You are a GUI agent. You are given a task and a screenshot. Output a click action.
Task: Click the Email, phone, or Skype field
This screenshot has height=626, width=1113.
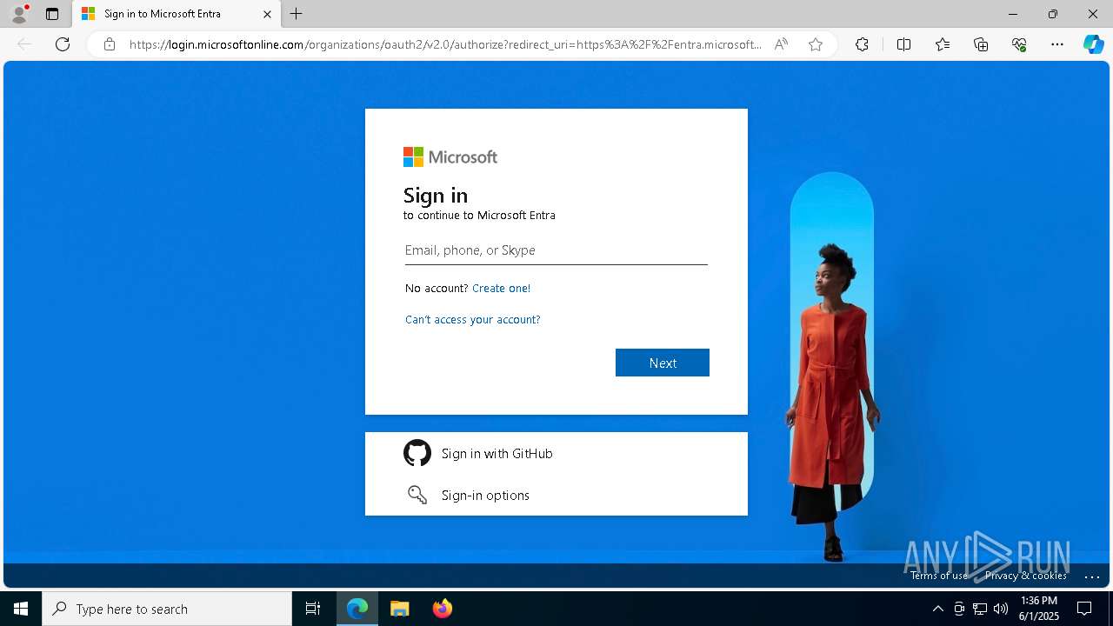[x=556, y=250]
